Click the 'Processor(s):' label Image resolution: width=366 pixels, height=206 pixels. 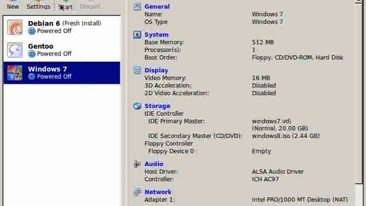pyautogui.click(x=162, y=50)
